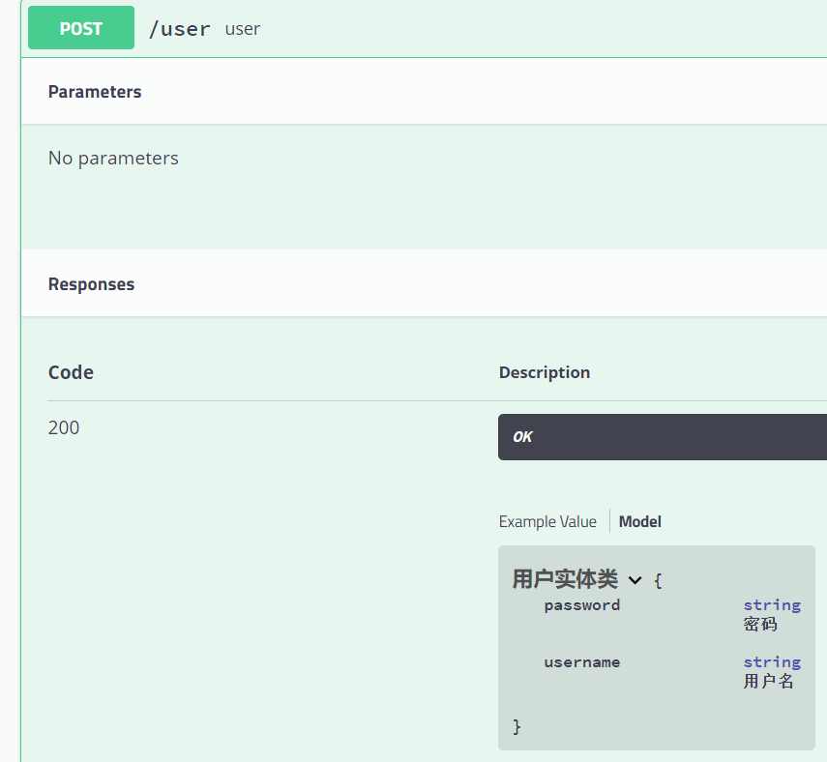
Task: Switch to the Example Value tab
Action: (547, 521)
